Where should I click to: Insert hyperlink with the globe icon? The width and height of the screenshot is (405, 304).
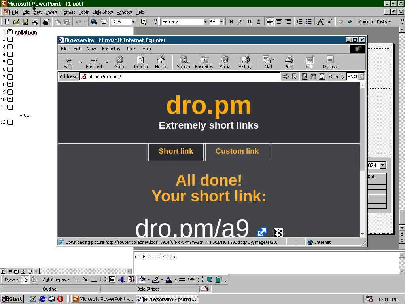pos(94,22)
